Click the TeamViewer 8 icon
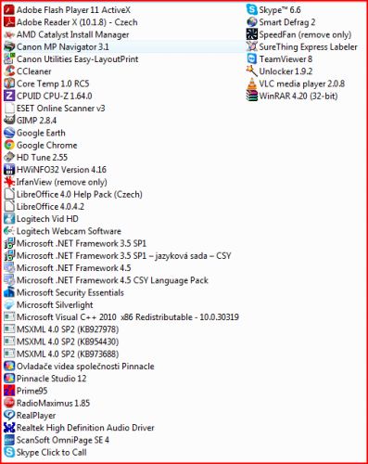The image size is (368, 464). coord(252,59)
